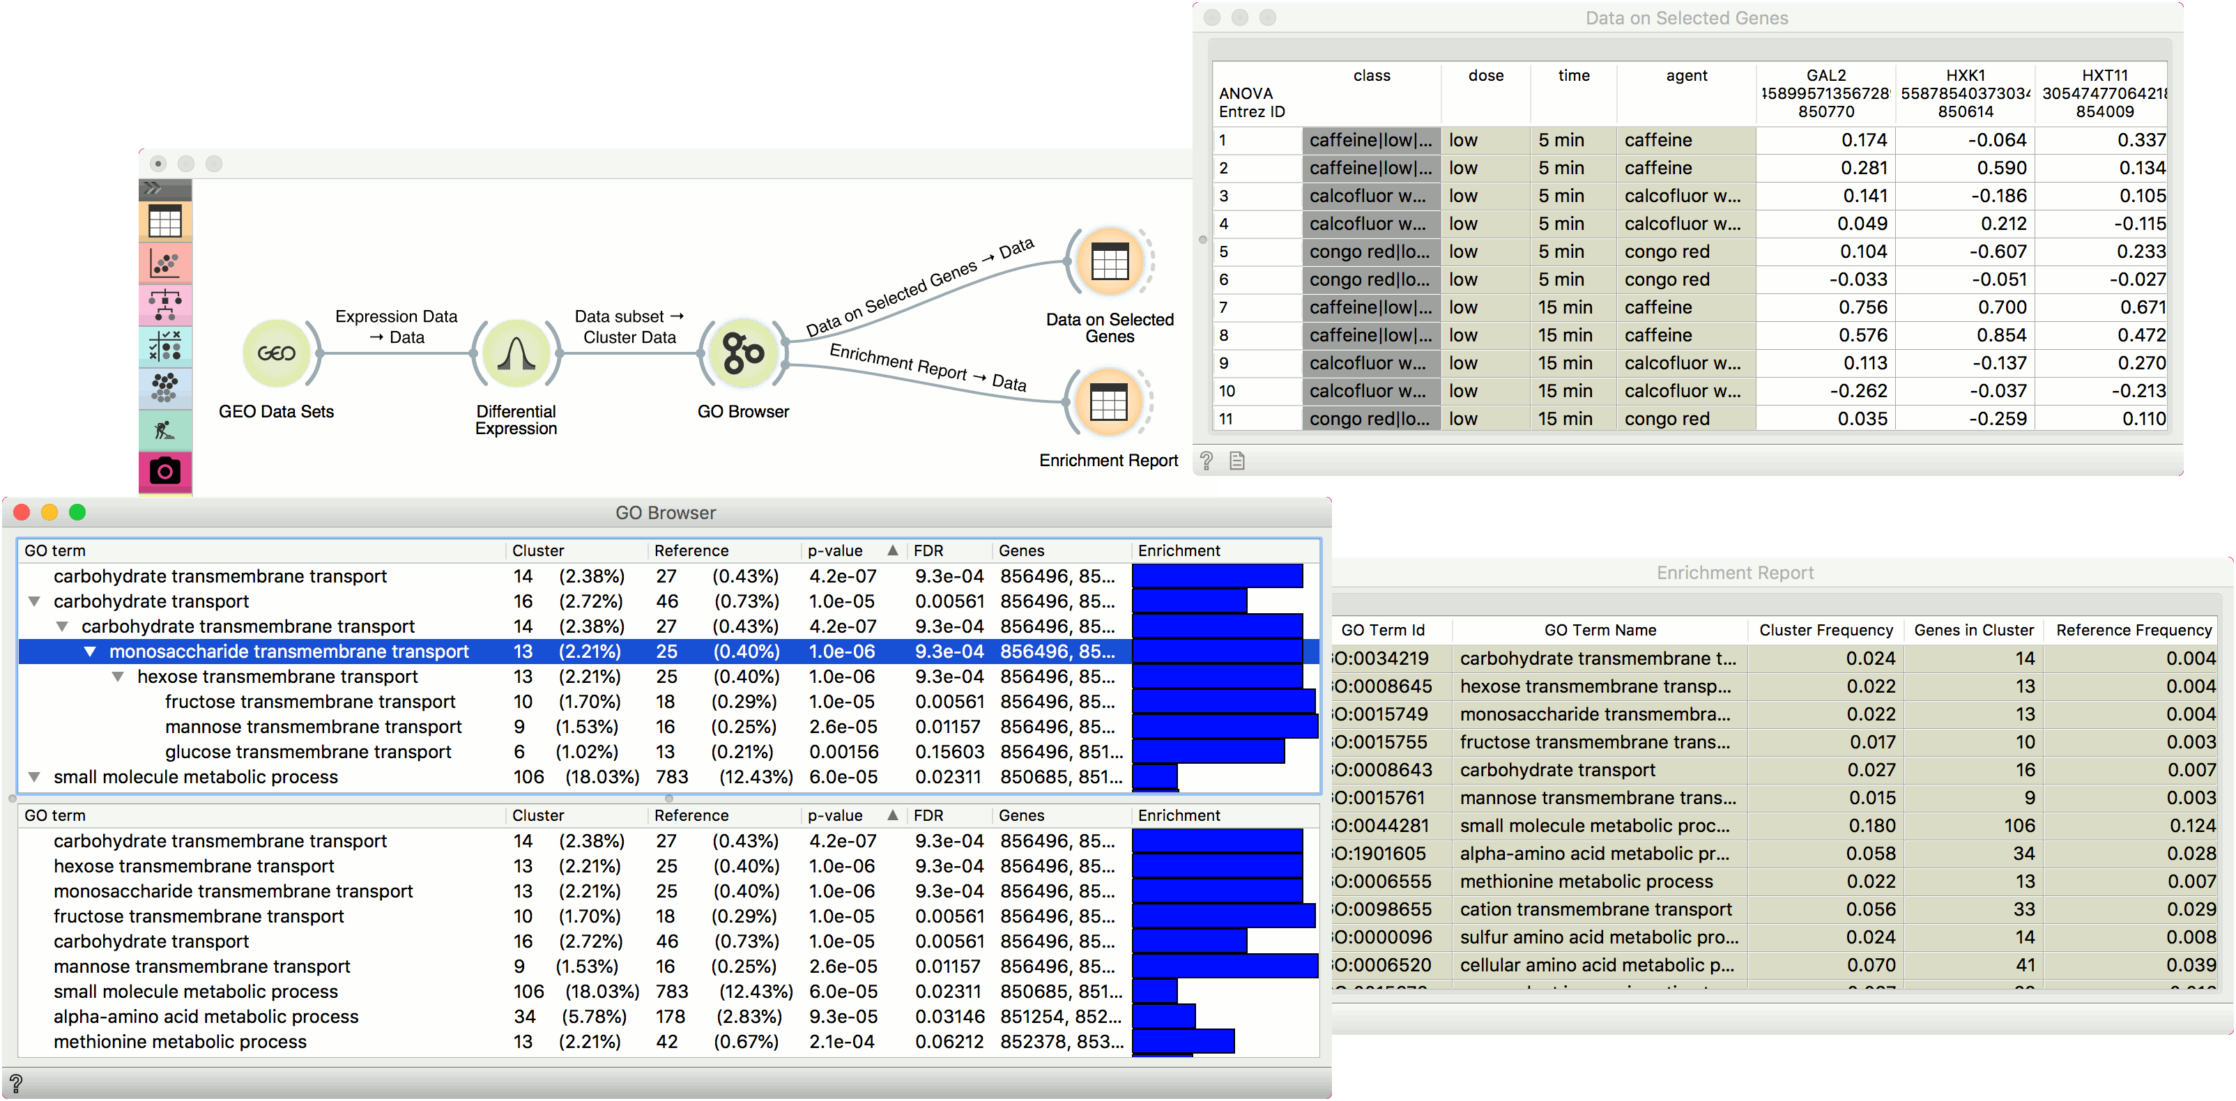Open the GO Browser widget node

pos(743,353)
